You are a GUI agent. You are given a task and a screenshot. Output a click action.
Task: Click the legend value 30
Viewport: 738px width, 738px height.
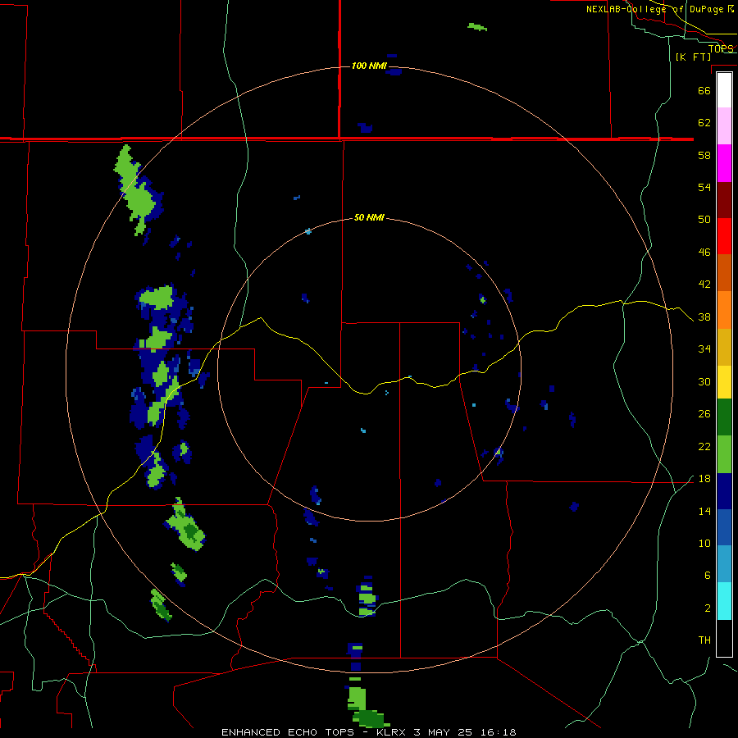pos(704,381)
